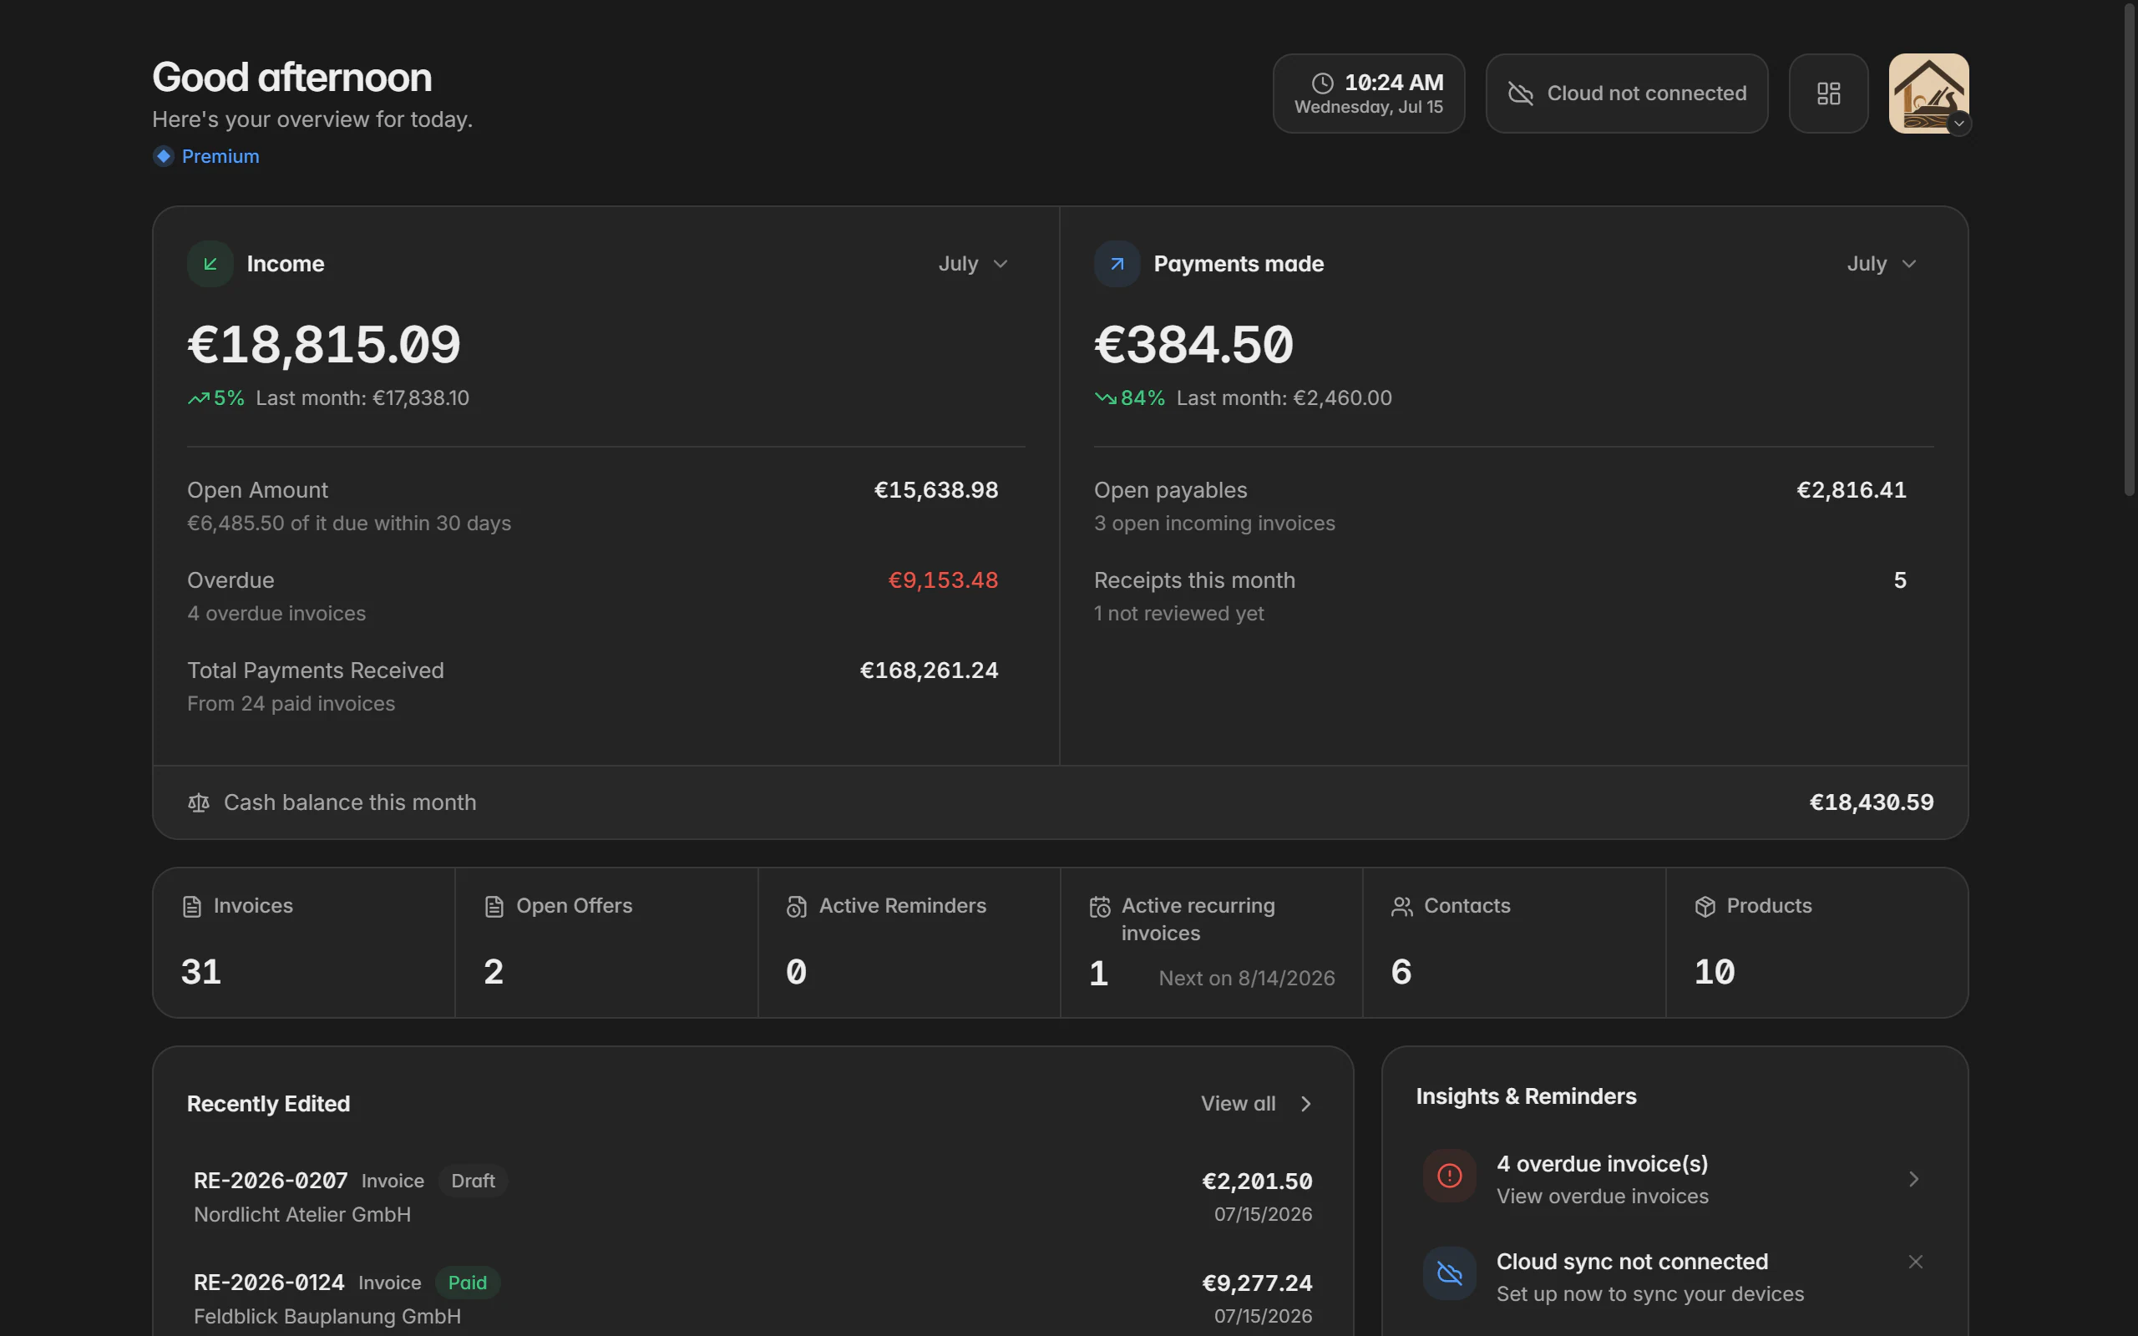The height and width of the screenshot is (1336, 2138).
Task: Expand overdue invoices chevron arrow
Action: click(1913, 1180)
